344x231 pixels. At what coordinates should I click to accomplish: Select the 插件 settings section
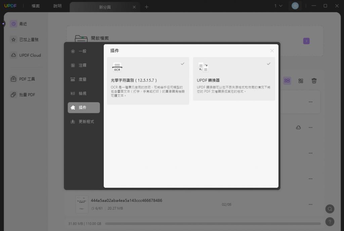[84, 108]
